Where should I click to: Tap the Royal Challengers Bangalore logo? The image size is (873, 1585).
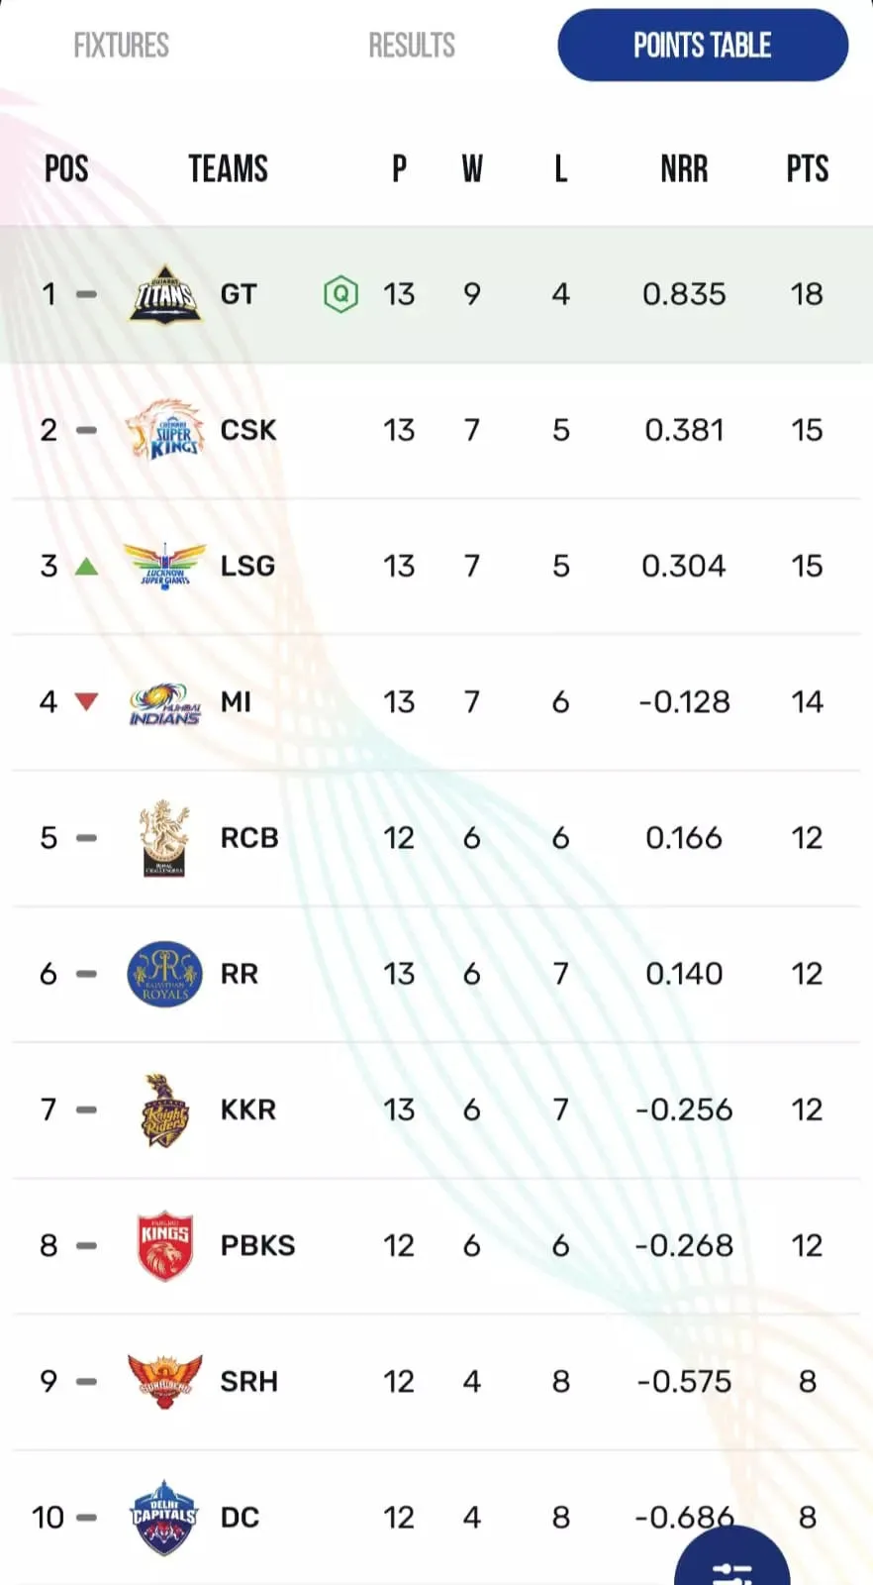pos(164,838)
